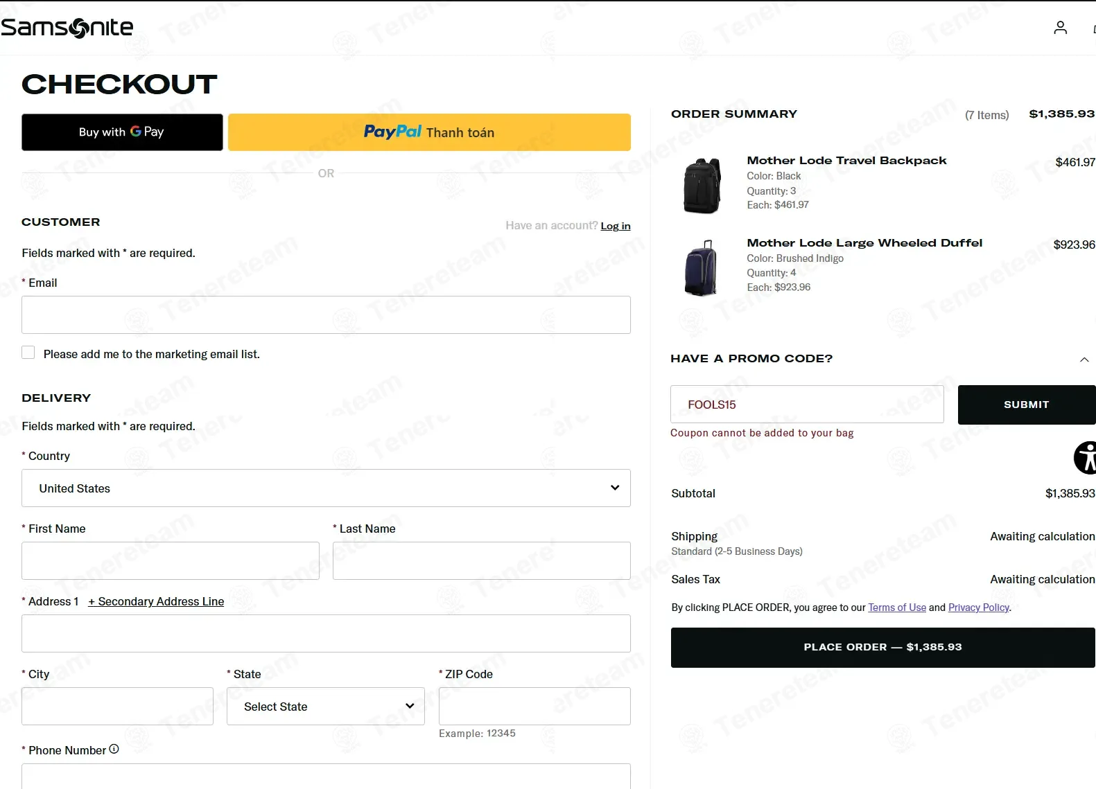Image resolution: width=1096 pixels, height=789 pixels.
Task: Open the Country dropdown
Action: coord(326,488)
